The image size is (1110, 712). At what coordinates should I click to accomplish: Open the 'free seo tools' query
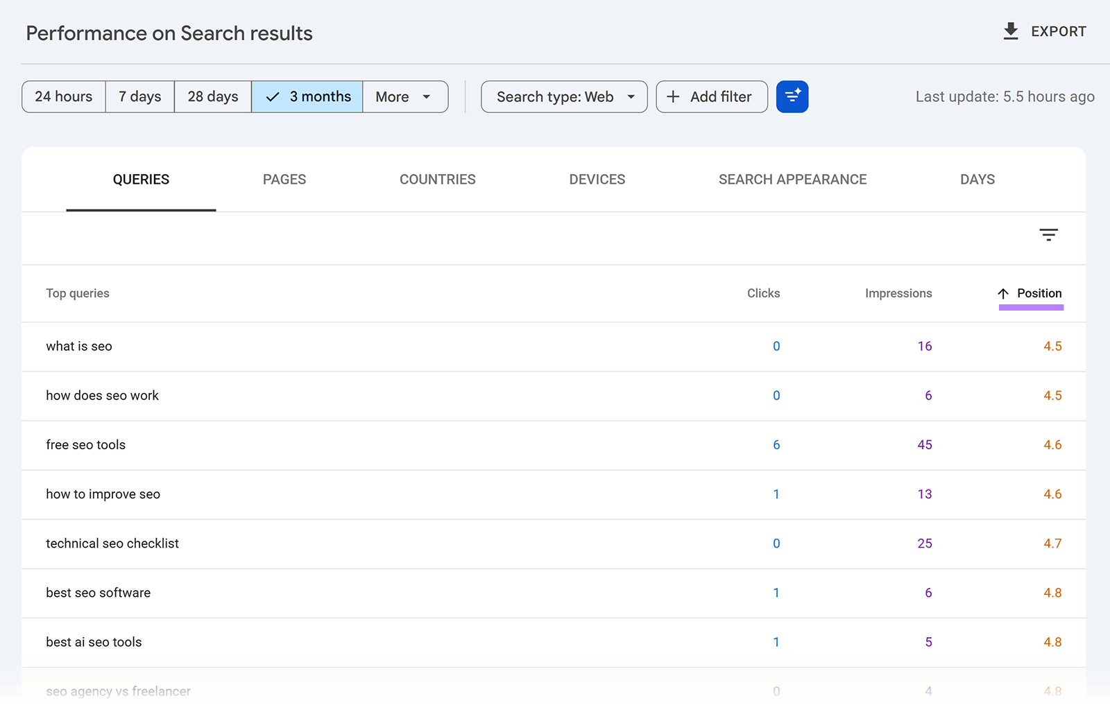[x=86, y=445]
